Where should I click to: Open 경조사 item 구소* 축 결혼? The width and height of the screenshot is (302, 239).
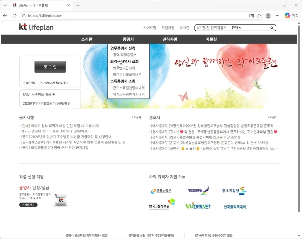click(214, 132)
